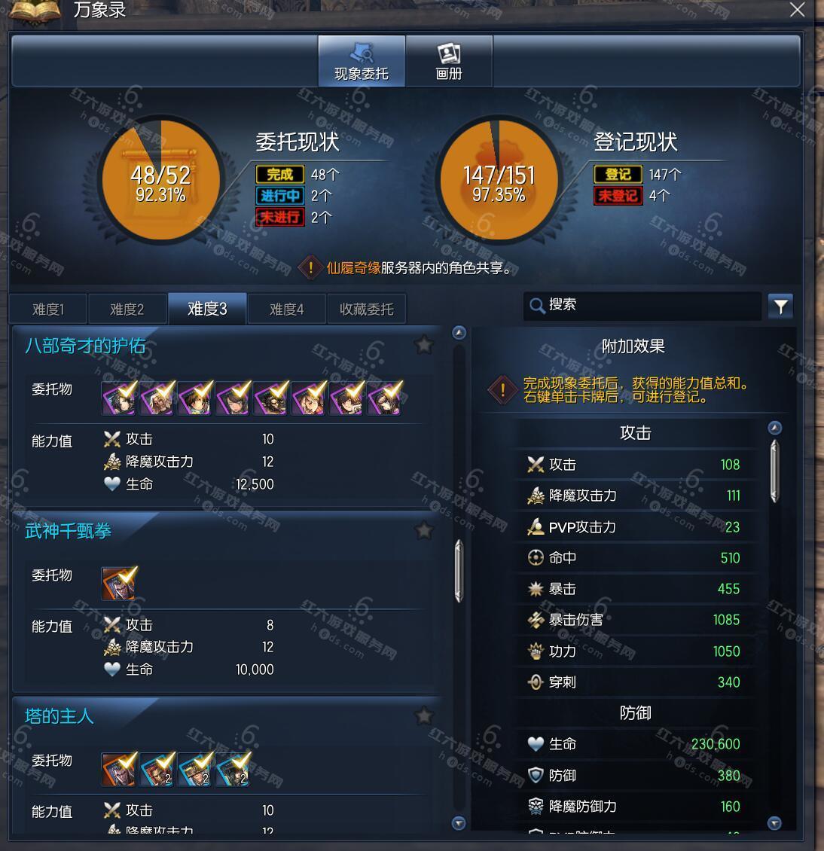Click commission list scroll-down arrow
The height and width of the screenshot is (851, 824).
tap(459, 823)
